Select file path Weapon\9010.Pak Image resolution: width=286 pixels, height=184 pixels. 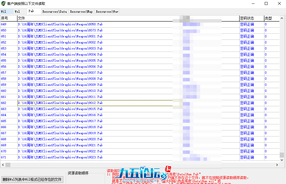pos(60,91)
